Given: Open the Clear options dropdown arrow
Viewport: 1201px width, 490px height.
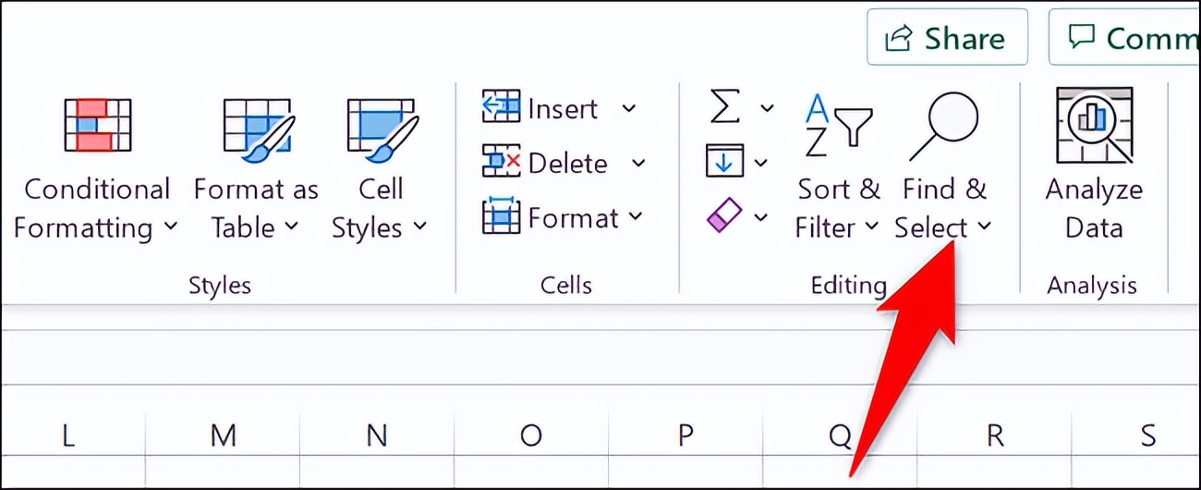Looking at the screenshot, I should pos(761,218).
